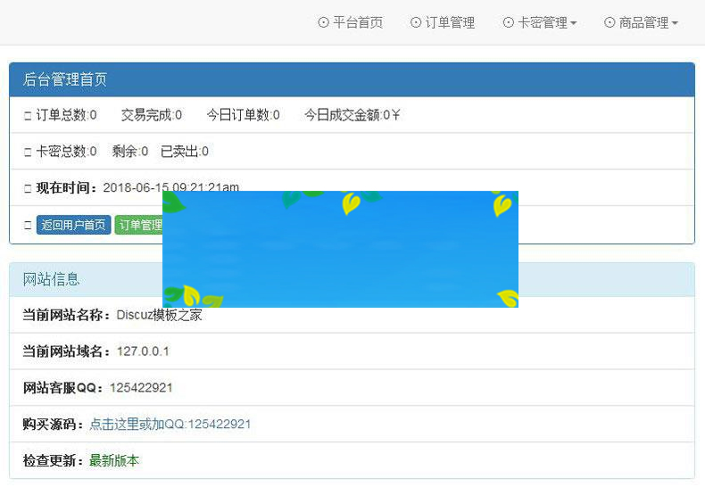
Task: Click the circle icon beside 订单管理 in navbar
Action: point(416,23)
